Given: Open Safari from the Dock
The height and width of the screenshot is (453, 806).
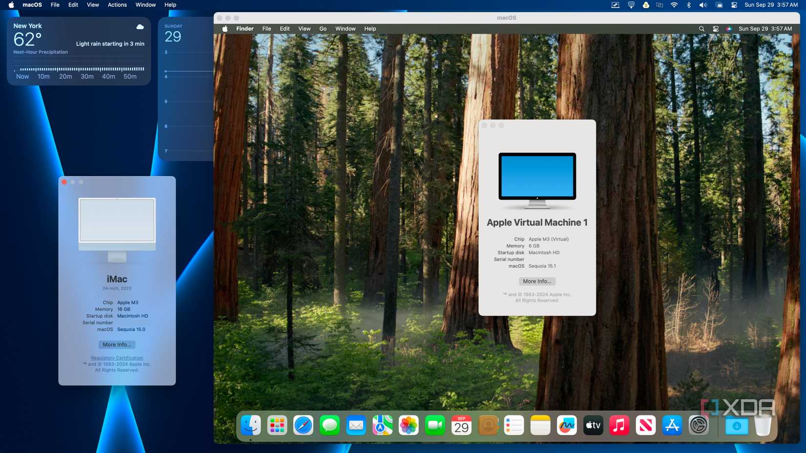Looking at the screenshot, I should [303, 425].
